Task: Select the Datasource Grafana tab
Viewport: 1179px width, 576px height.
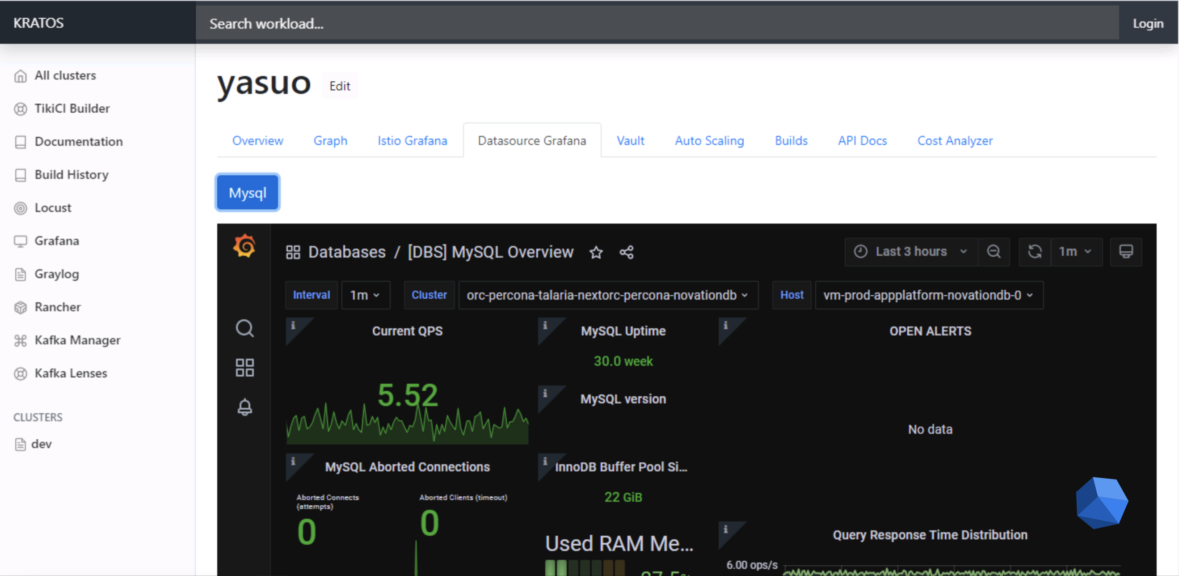Action: click(x=532, y=140)
